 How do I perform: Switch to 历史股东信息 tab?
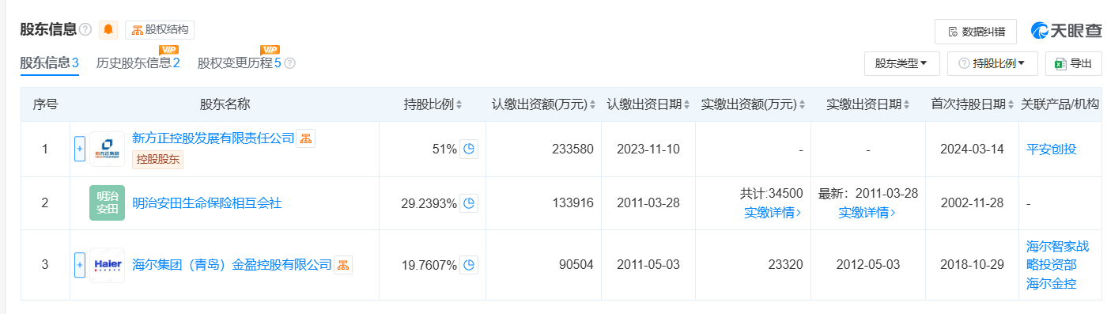pyautogui.click(x=138, y=63)
